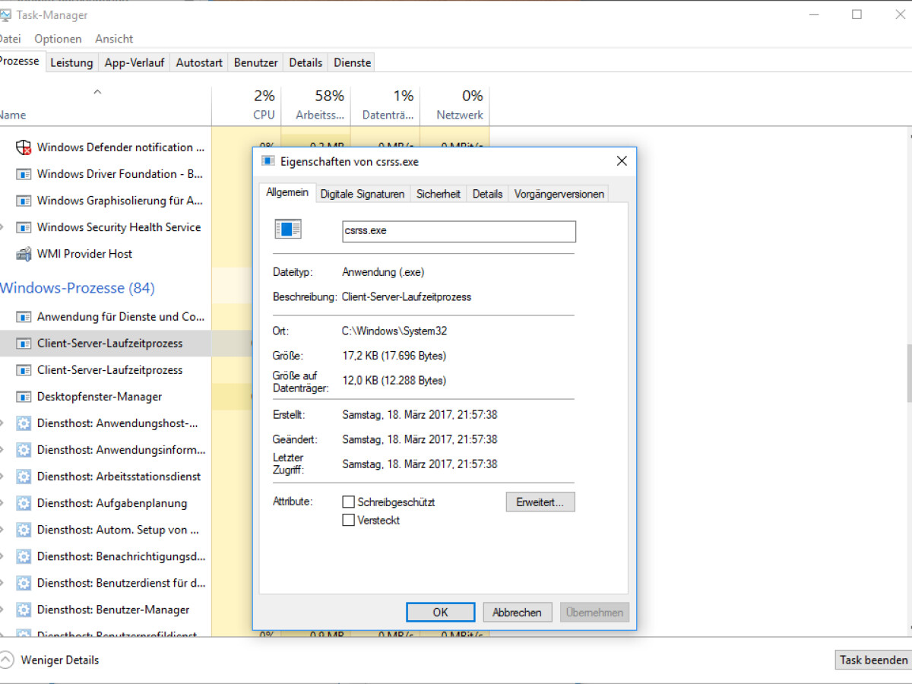The image size is (912, 684).
Task: Select the Desktopfenster-Manager process icon
Action: 24,397
